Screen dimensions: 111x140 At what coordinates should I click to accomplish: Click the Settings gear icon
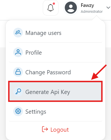tap(18, 111)
